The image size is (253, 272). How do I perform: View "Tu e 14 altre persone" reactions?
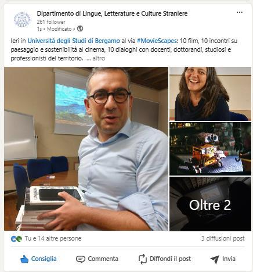pyautogui.click(x=53, y=238)
